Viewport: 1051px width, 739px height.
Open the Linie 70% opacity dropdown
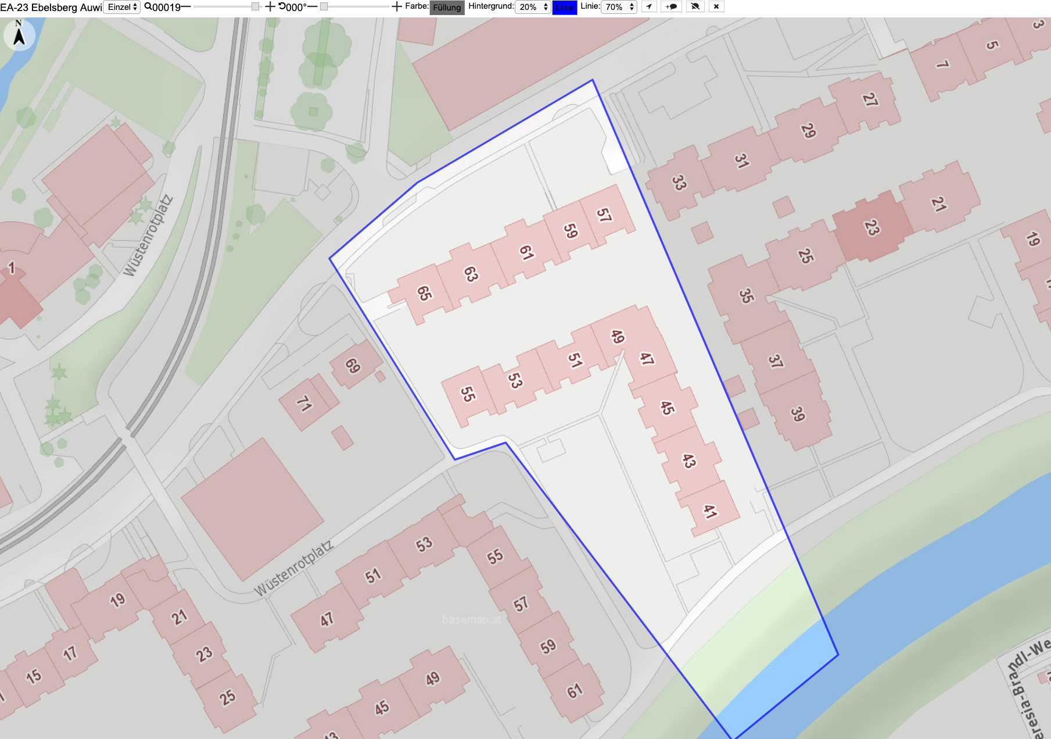click(x=619, y=7)
